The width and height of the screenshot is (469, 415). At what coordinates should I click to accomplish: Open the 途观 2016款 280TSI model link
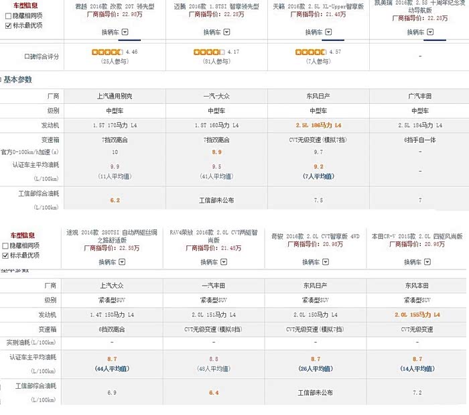112,237
